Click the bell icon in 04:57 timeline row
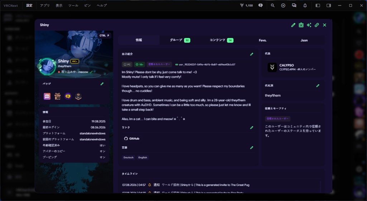367x201 pixels. click(x=149, y=185)
